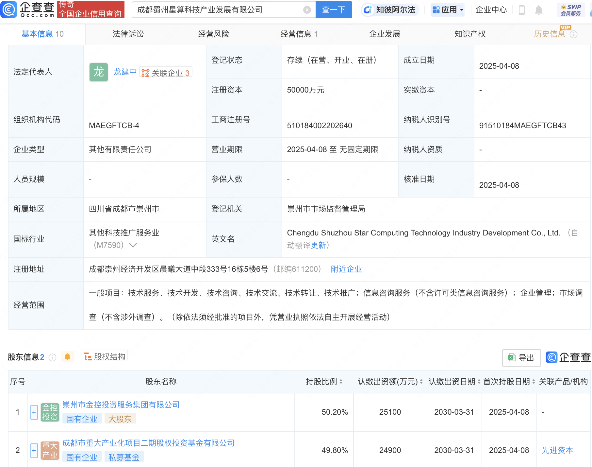Open 龙建中 legal representative link
The height and width of the screenshot is (467, 592).
coord(125,72)
